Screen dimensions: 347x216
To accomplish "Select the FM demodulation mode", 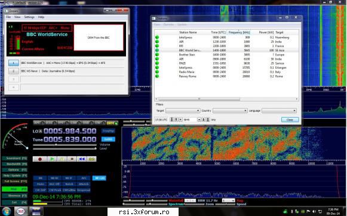I will (x=63, y=123).
